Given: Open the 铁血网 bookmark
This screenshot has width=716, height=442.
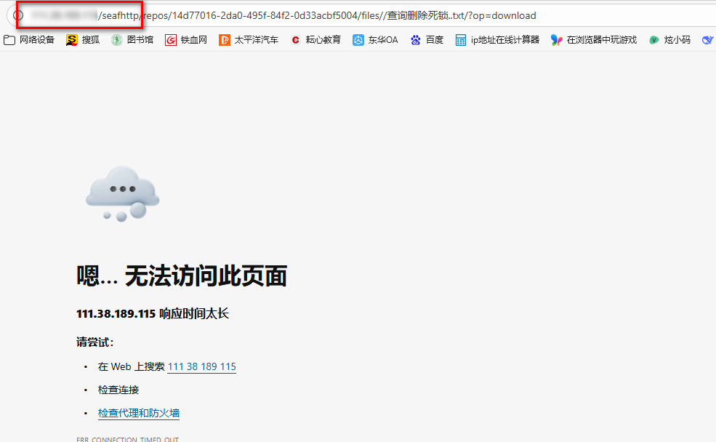Looking at the screenshot, I should point(186,40).
